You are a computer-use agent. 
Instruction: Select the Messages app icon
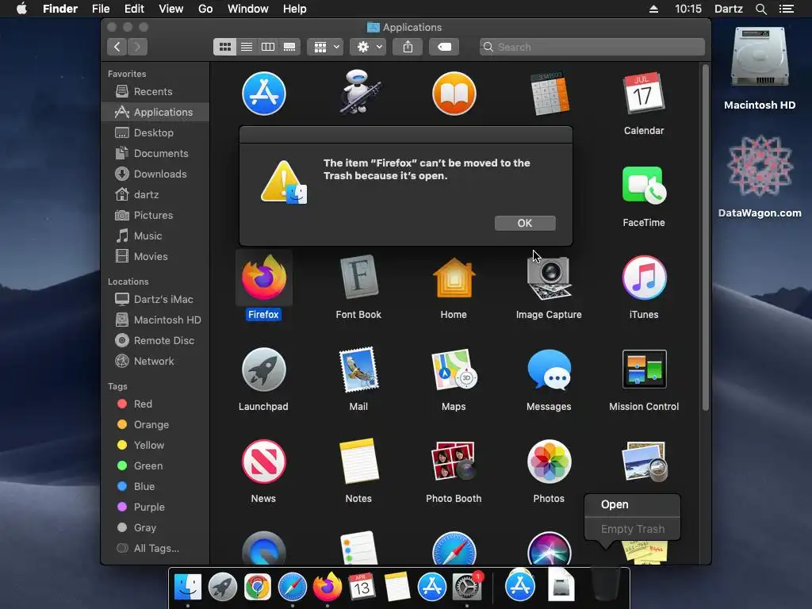click(x=549, y=370)
